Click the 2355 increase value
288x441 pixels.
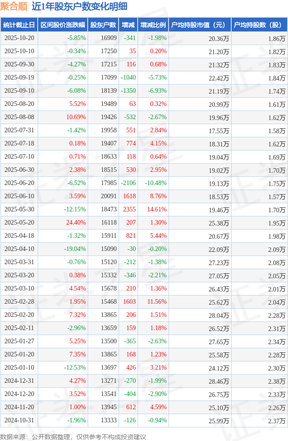(x=129, y=210)
